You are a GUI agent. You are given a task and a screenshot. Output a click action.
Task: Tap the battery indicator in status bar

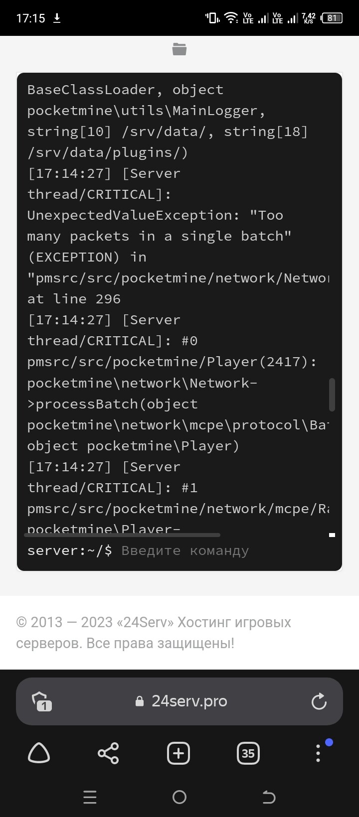pyautogui.click(x=332, y=18)
